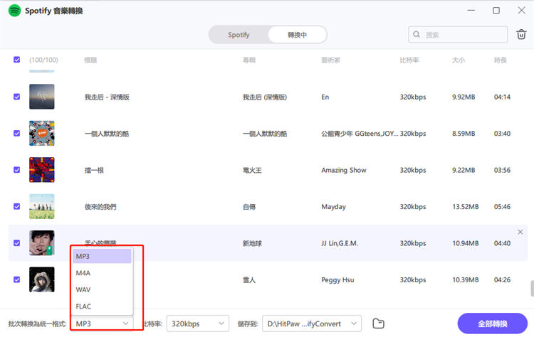Click the album name 雪人

[x=249, y=280]
